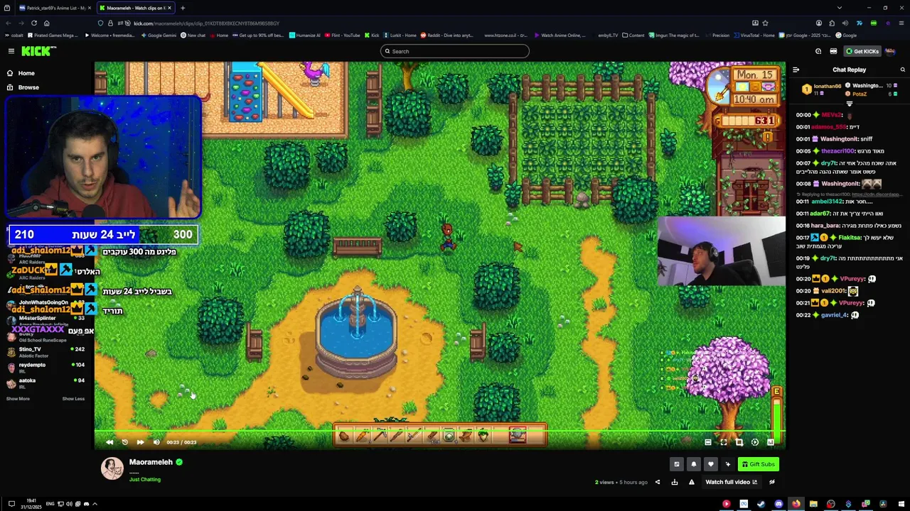Expand the pinned gifters leaderboard
The height and width of the screenshot is (511, 910).
point(849,104)
